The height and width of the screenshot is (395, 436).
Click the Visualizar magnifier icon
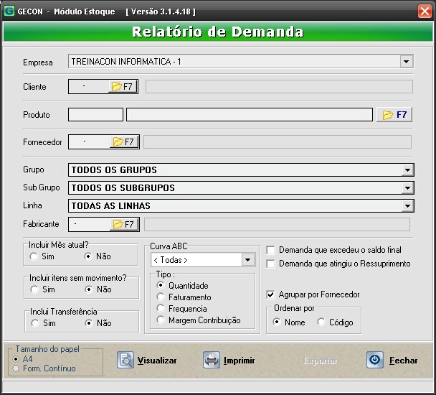[x=125, y=360]
